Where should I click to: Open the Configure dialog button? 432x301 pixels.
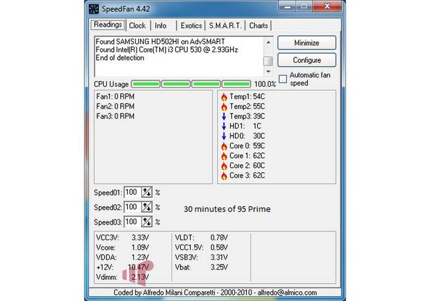coord(307,60)
